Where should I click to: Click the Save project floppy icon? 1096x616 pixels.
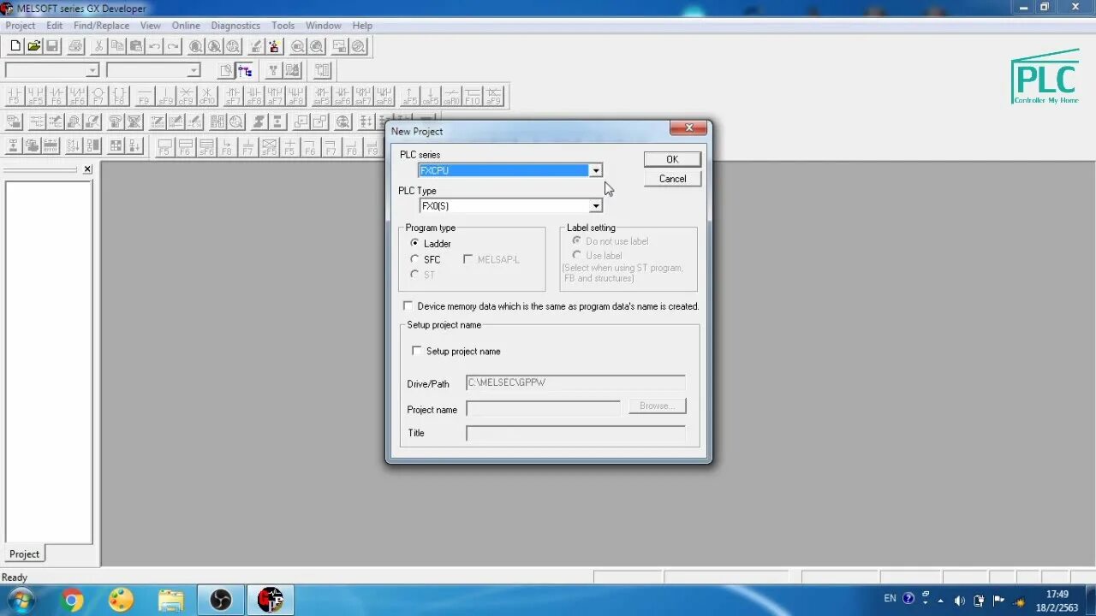52,46
